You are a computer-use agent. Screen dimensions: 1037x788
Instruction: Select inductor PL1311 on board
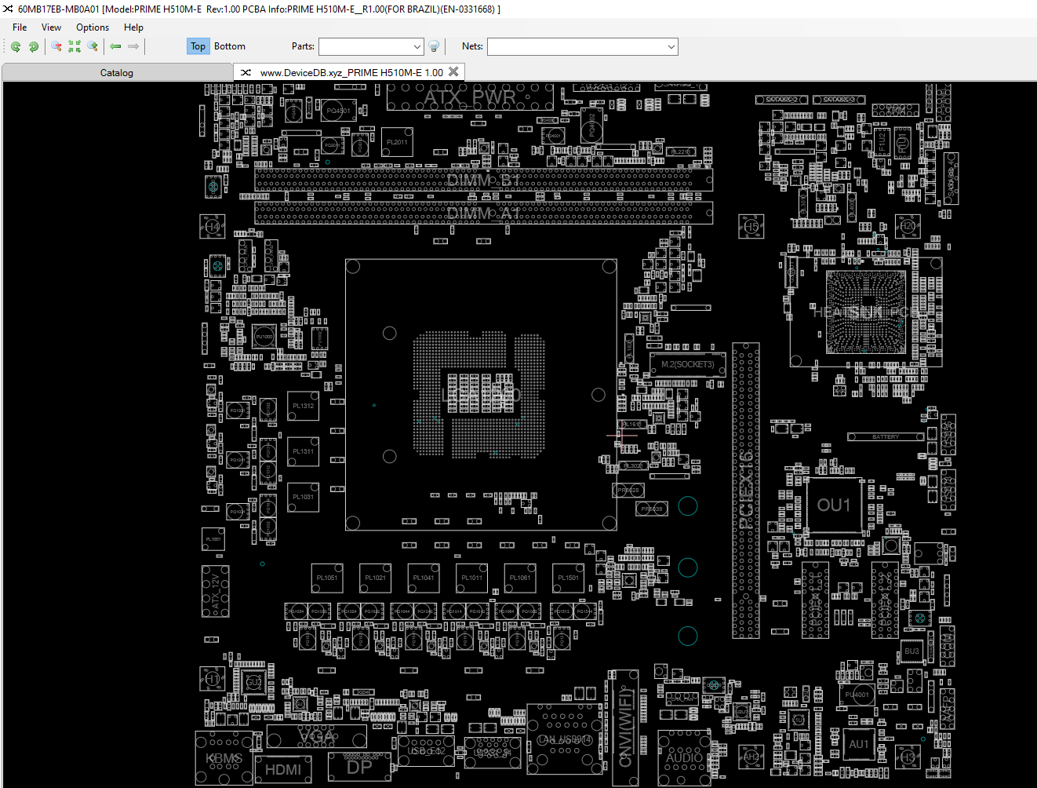[303, 451]
